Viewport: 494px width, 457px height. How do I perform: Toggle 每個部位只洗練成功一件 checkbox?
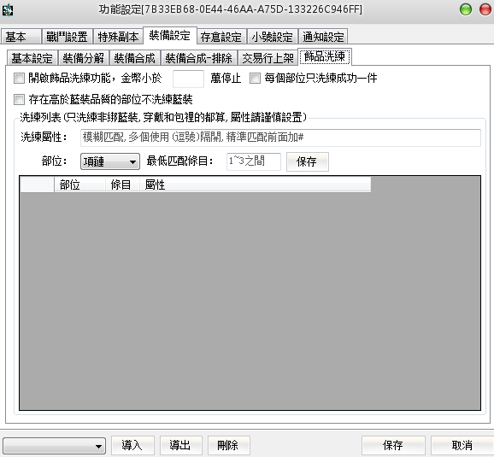pyautogui.click(x=255, y=78)
